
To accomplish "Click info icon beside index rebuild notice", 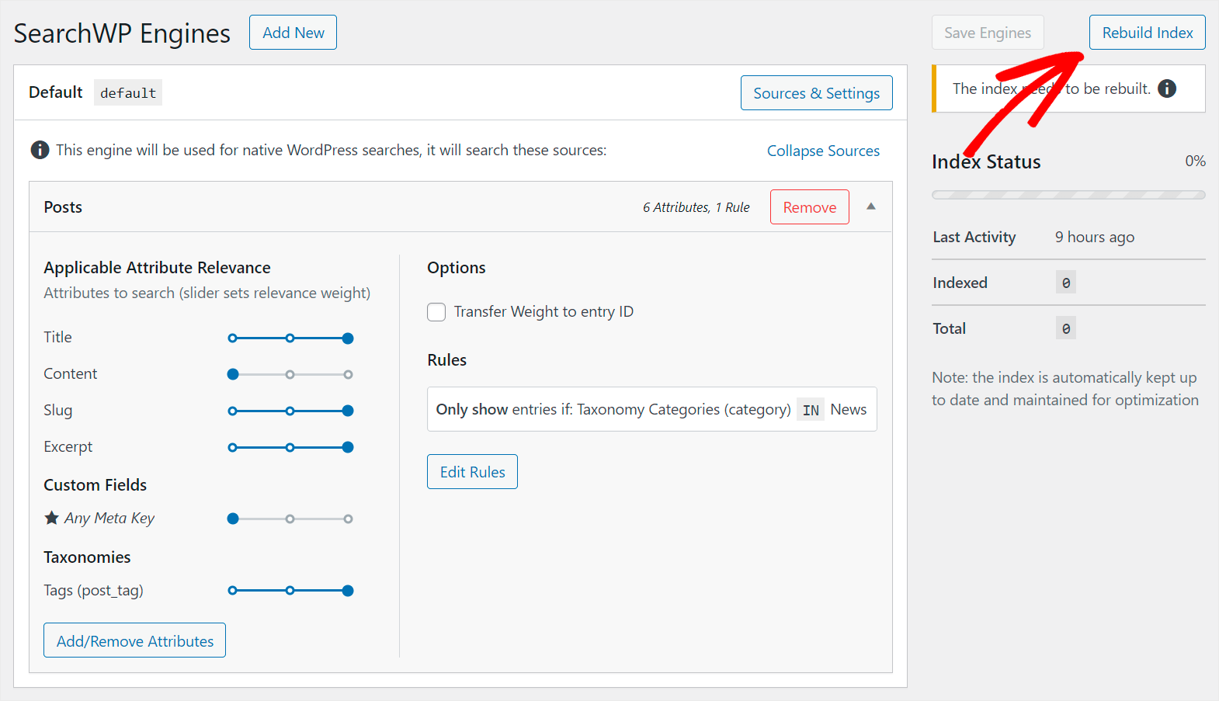I will (x=1166, y=88).
